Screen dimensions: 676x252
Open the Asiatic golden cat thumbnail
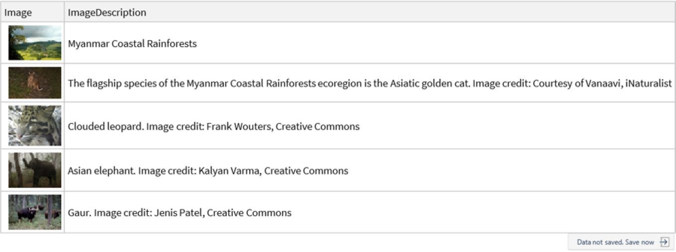coord(35,83)
